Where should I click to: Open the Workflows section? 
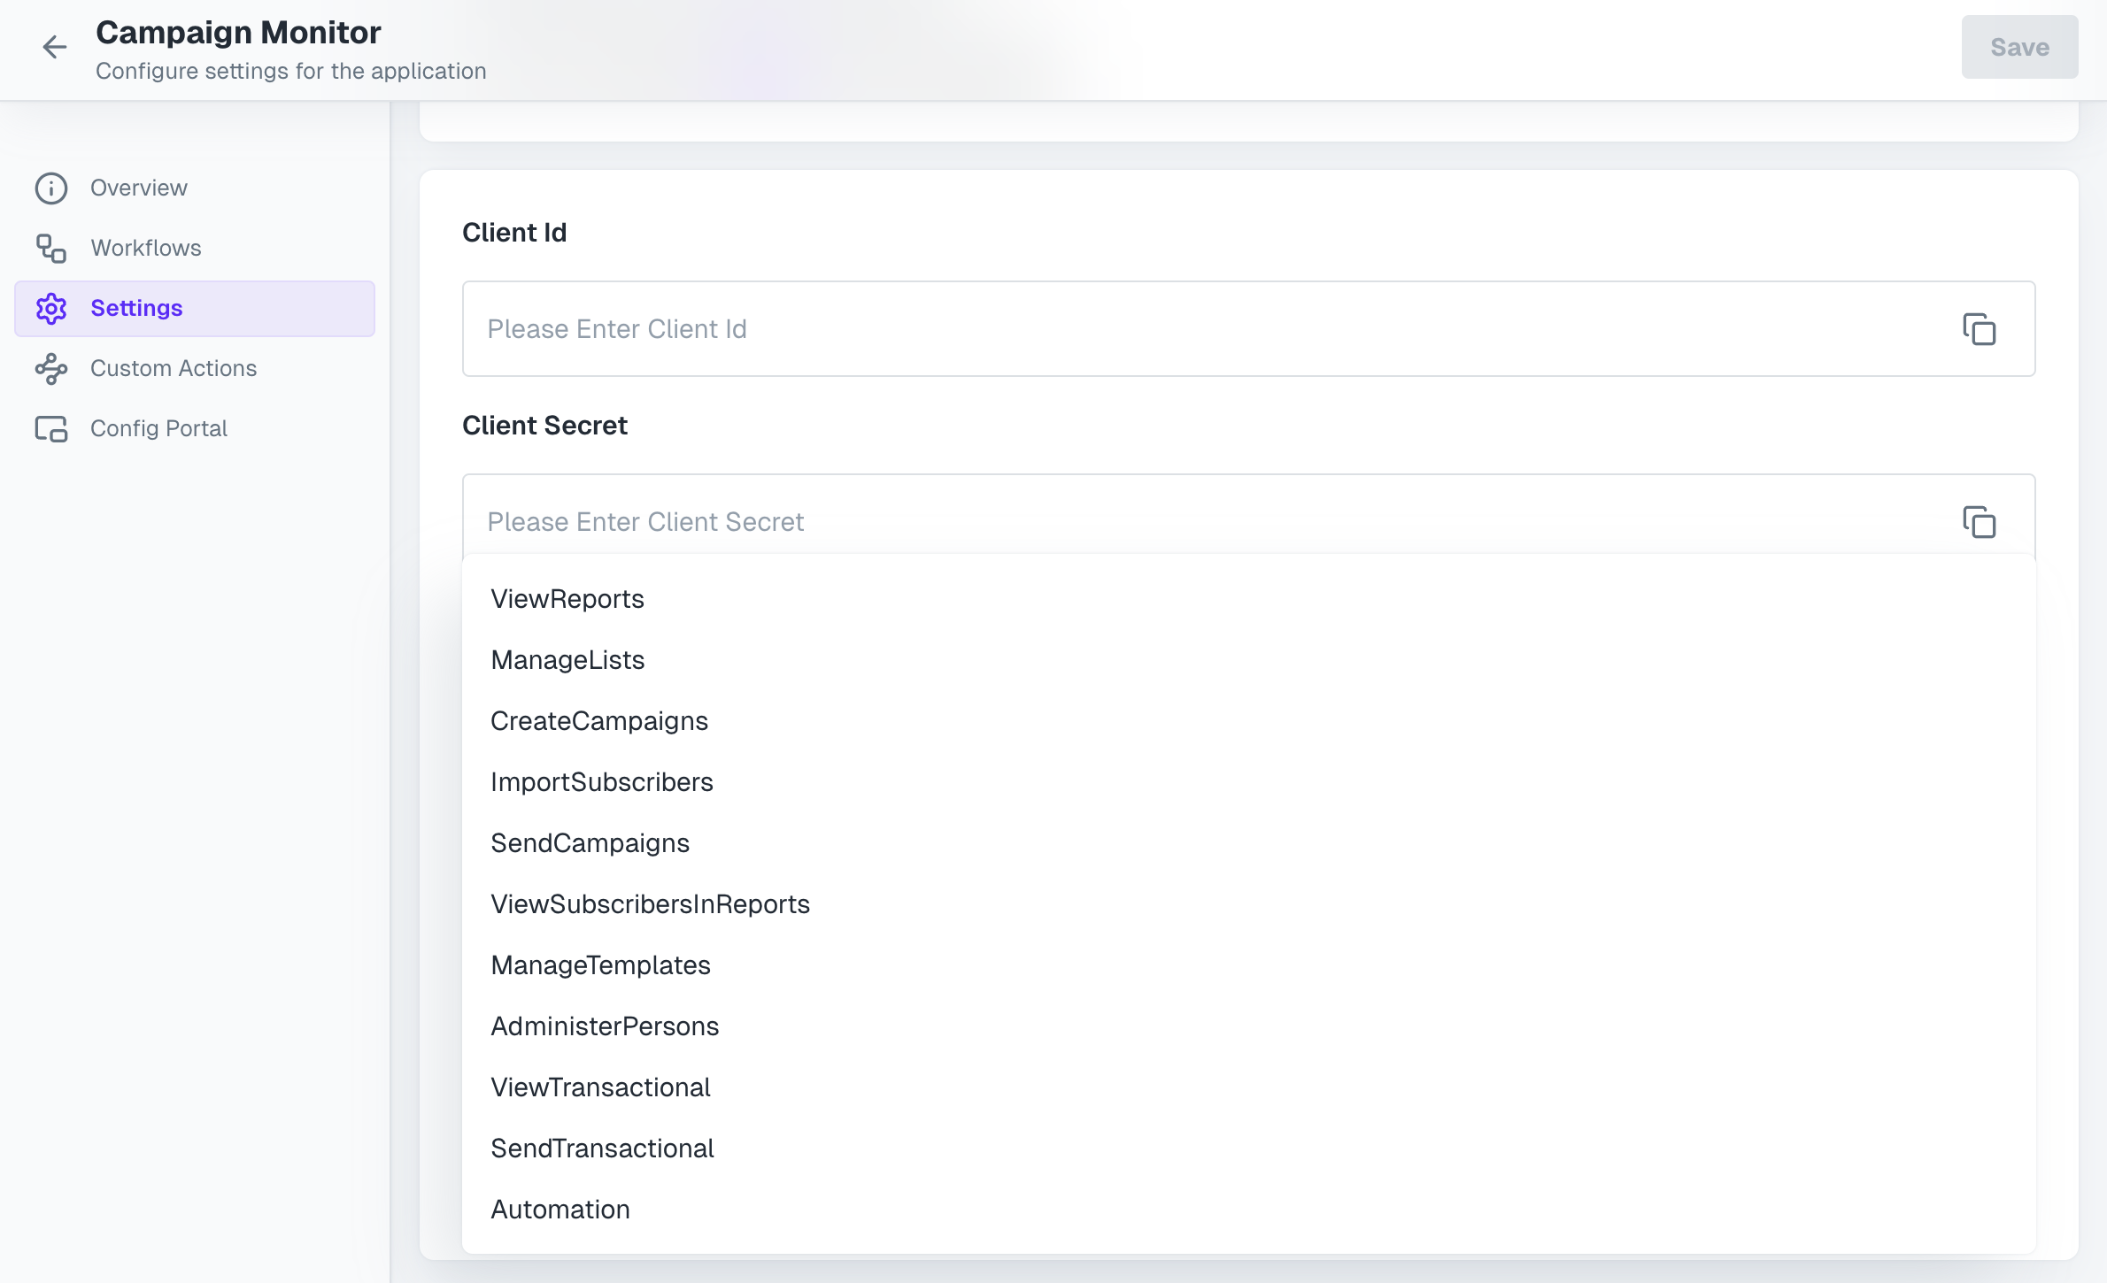tap(145, 248)
